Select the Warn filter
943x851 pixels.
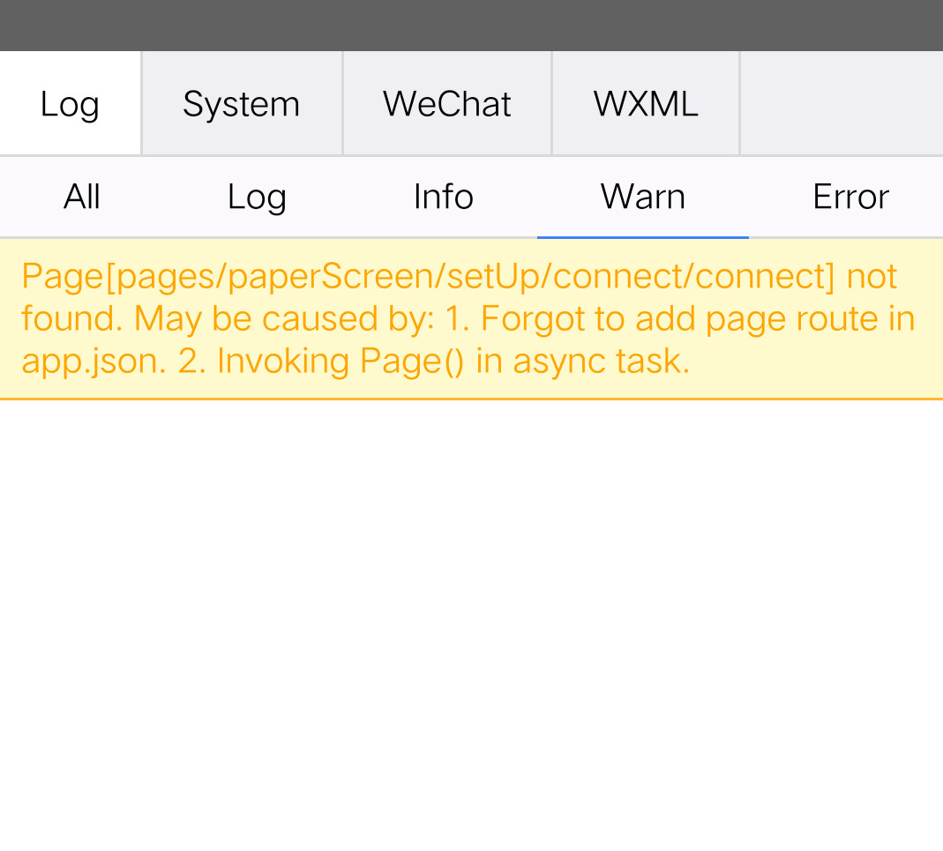coord(642,197)
